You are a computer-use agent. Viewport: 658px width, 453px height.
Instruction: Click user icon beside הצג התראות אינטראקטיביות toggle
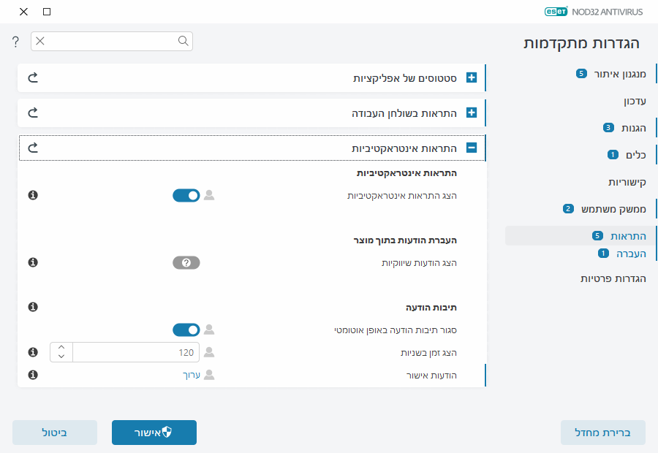click(x=209, y=195)
